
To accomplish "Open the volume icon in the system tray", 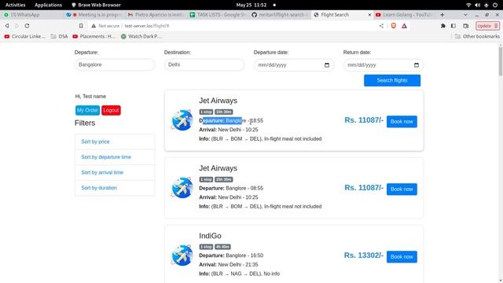I will [x=477, y=5].
